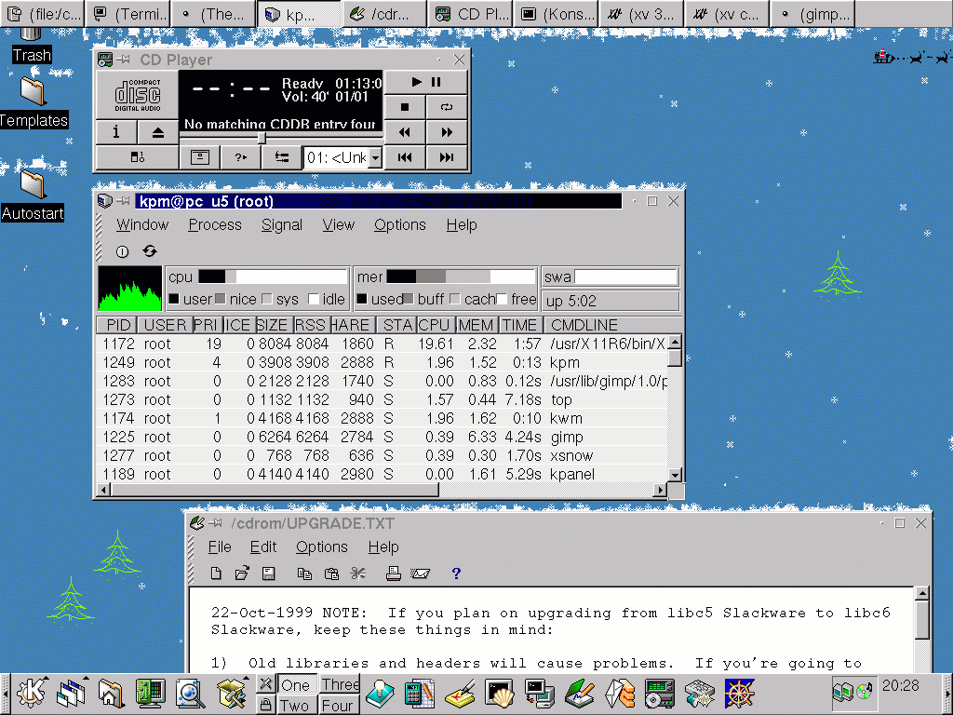Click the kpm process list scroll-down arrow
953x715 pixels.
click(675, 475)
